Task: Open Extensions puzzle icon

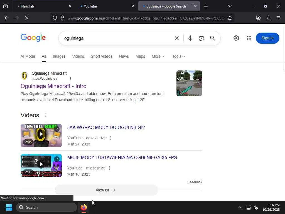Action: coord(268,18)
